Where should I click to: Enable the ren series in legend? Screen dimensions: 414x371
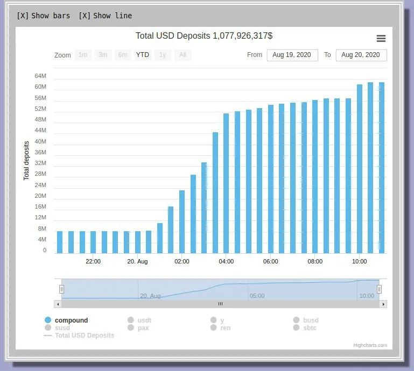(221, 328)
